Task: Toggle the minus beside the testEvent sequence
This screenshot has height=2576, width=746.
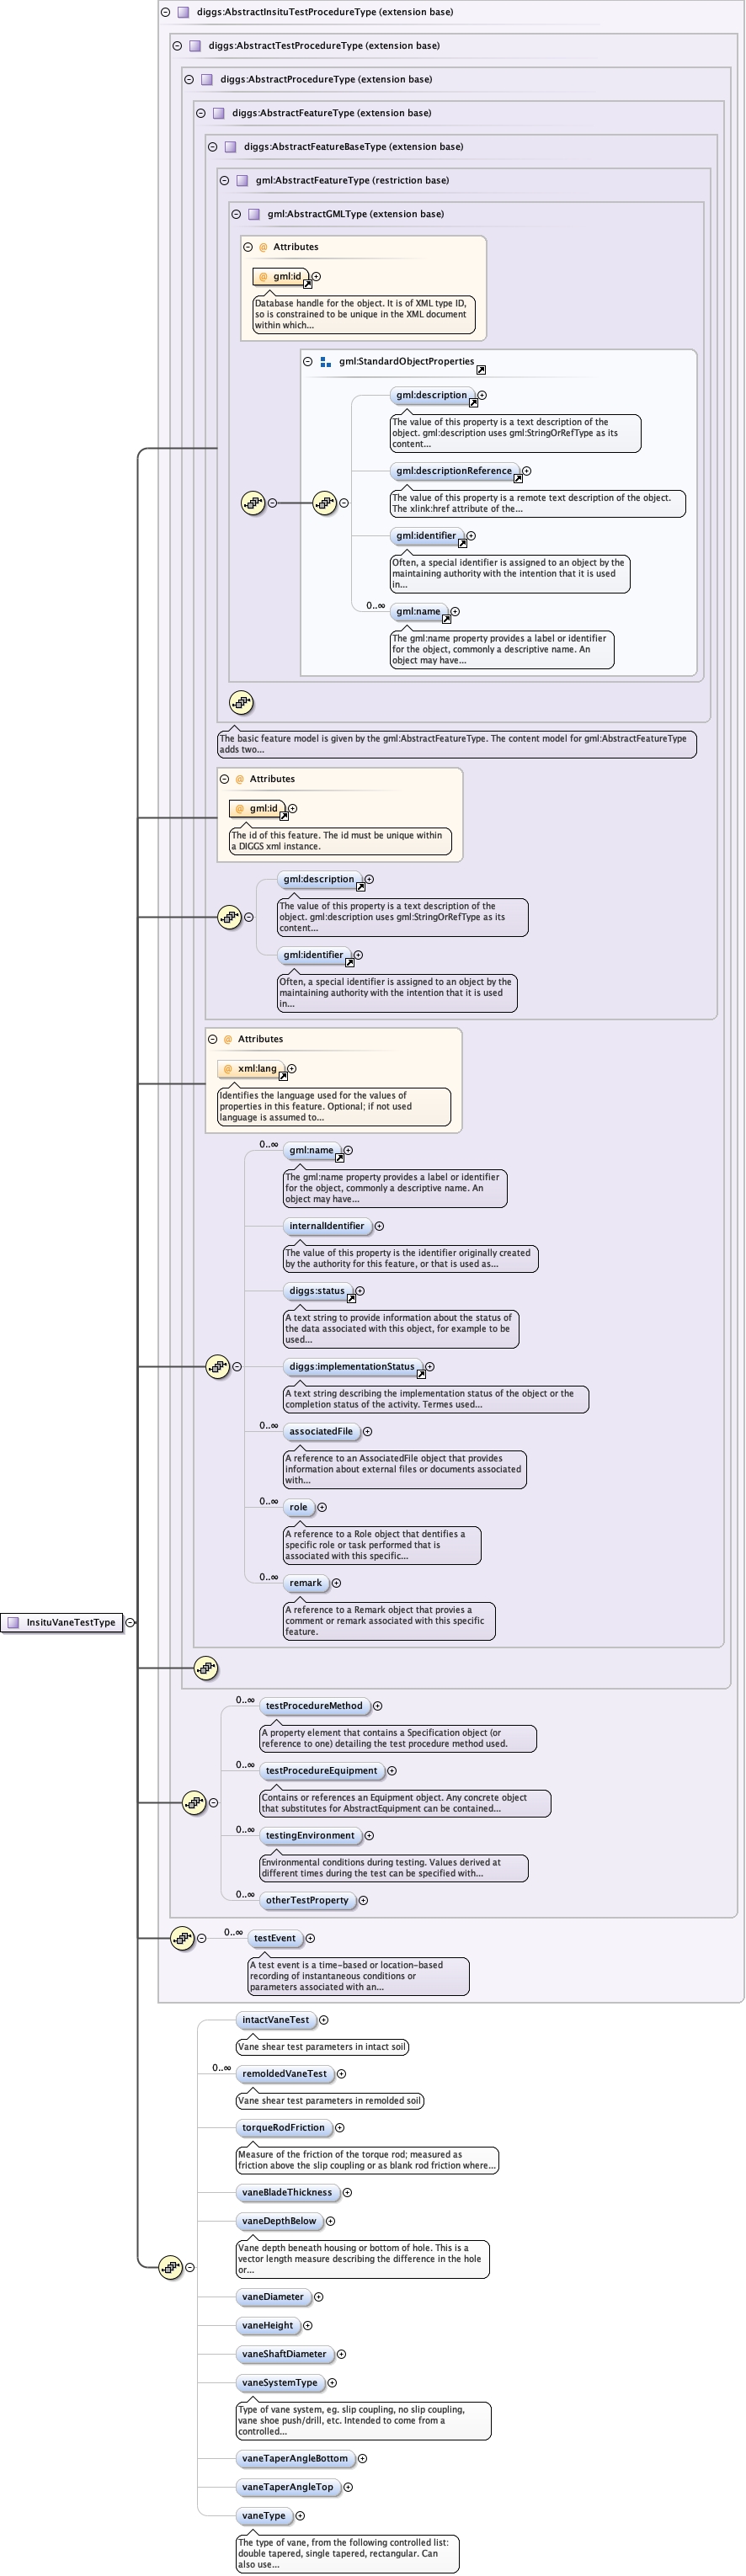Action: click(x=202, y=1938)
